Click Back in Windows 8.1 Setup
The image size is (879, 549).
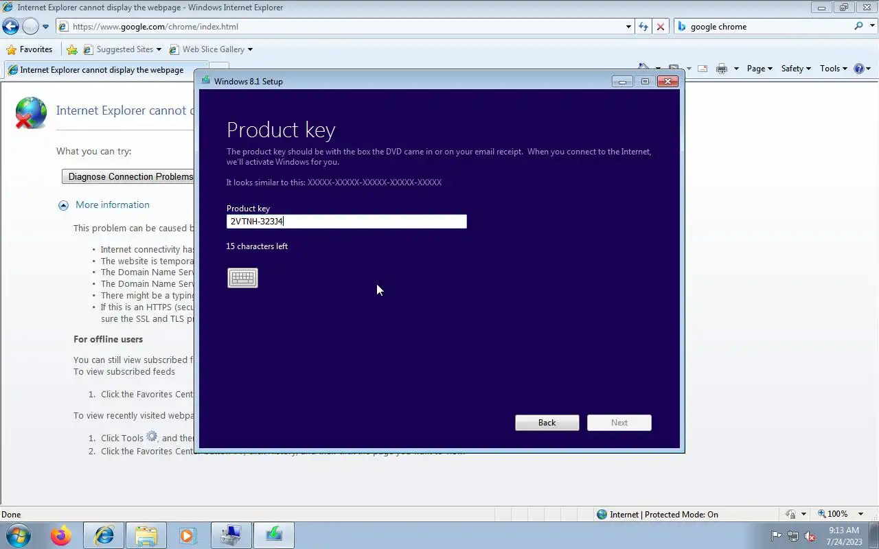[x=547, y=423]
